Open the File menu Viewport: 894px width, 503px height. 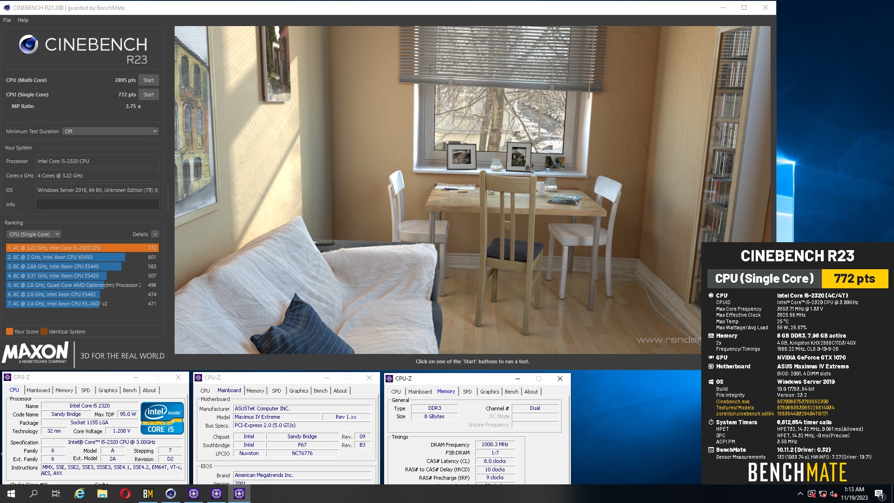(7, 20)
